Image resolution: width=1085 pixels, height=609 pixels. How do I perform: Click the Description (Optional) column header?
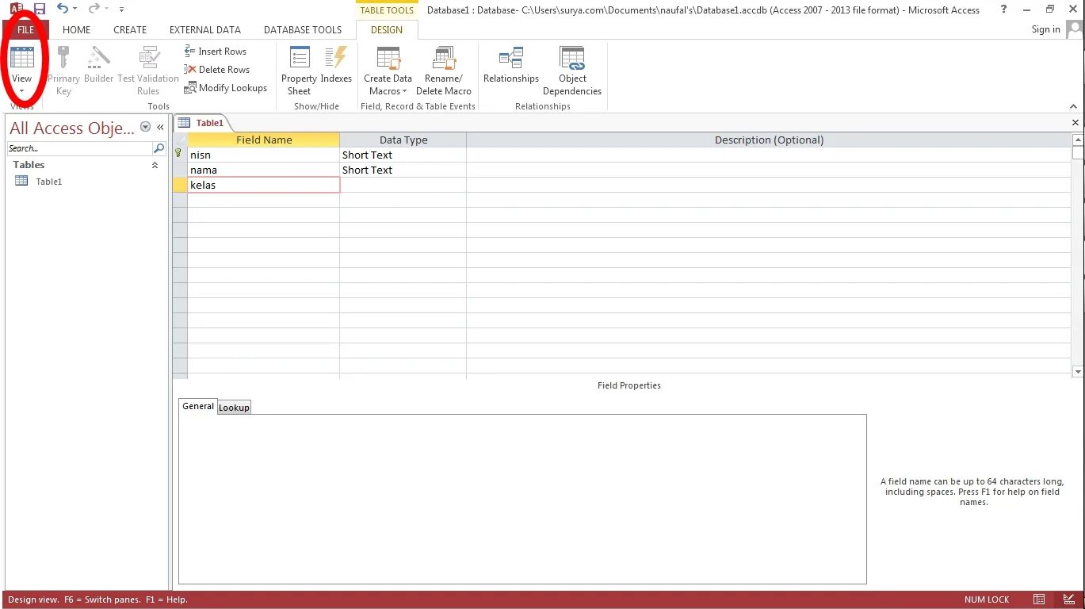[x=769, y=140]
